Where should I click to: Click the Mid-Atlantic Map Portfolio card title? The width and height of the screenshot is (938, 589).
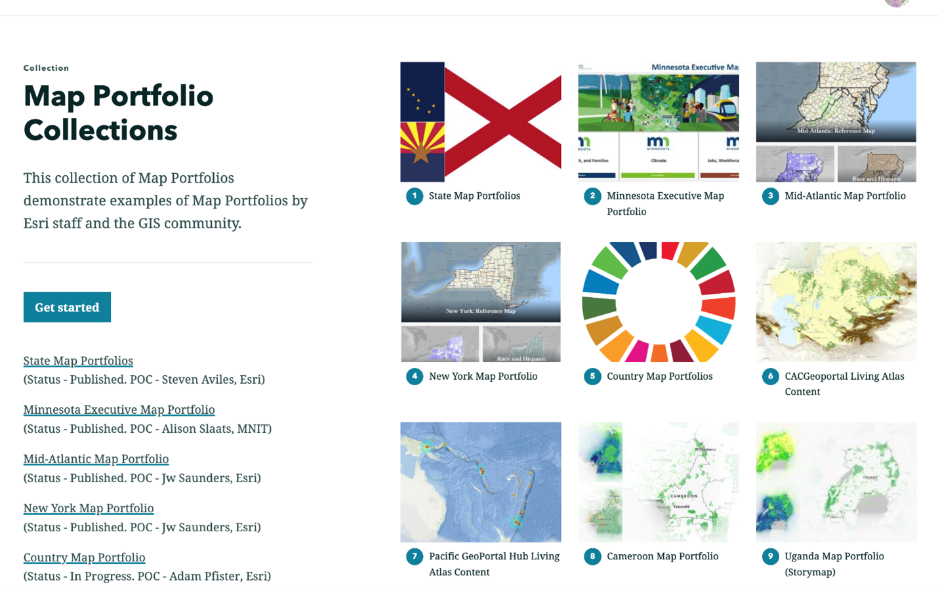point(845,195)
